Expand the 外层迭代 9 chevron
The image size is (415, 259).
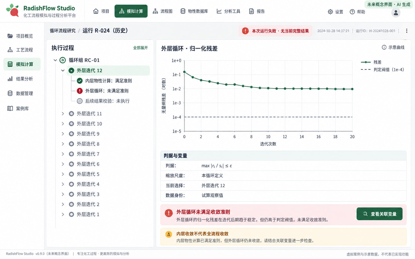[63, 134]
